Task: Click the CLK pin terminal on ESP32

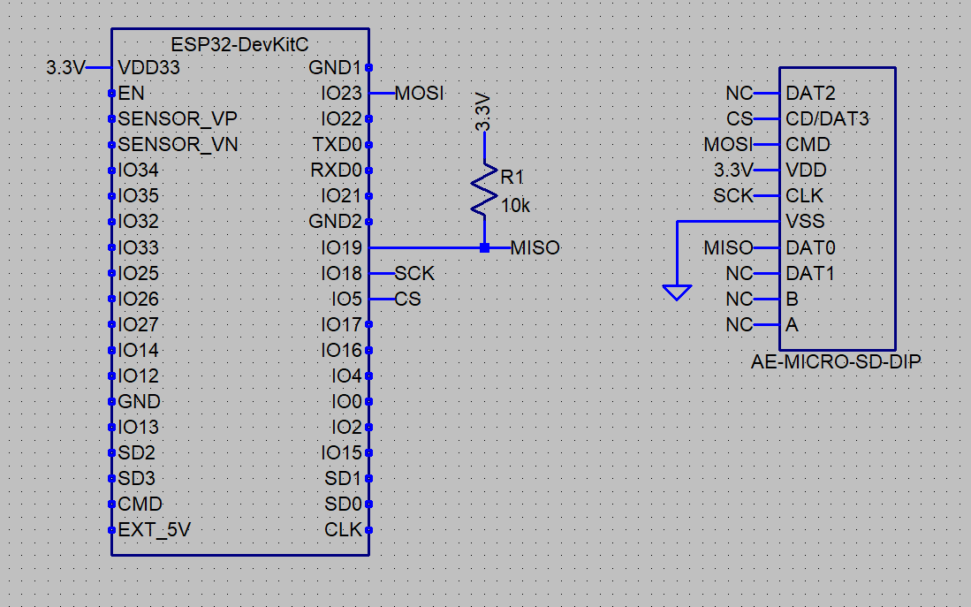Action: [x=369, y=530]
